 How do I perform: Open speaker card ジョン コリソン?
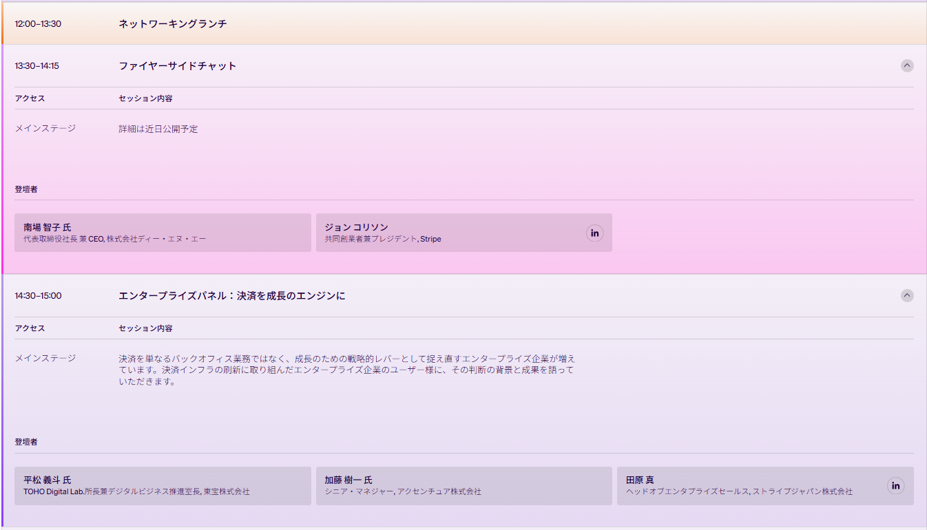(x=464, y=233)
